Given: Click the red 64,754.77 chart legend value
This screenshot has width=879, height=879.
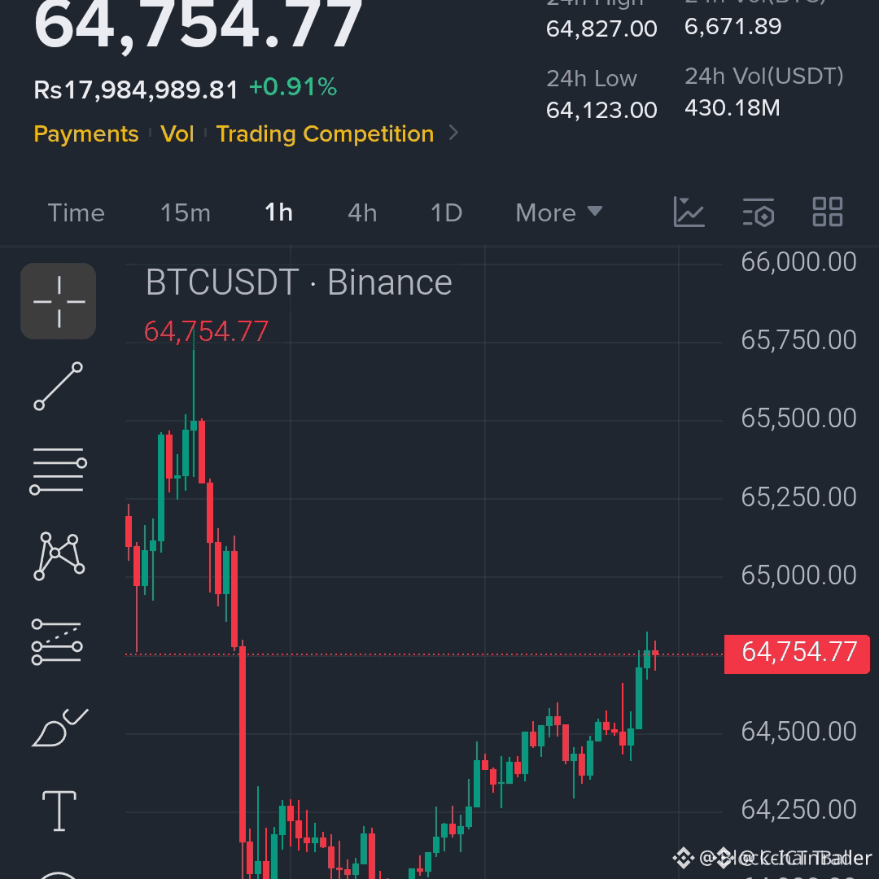Looking at the screenshot, I should click(206, 331).
